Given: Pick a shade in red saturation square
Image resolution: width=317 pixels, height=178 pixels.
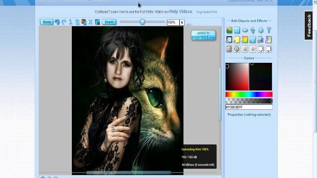Looking at the screenshot, I should (x=237, y=77).
